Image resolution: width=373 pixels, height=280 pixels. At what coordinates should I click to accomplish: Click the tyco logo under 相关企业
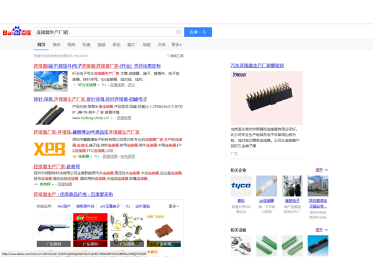click(241, 186)
